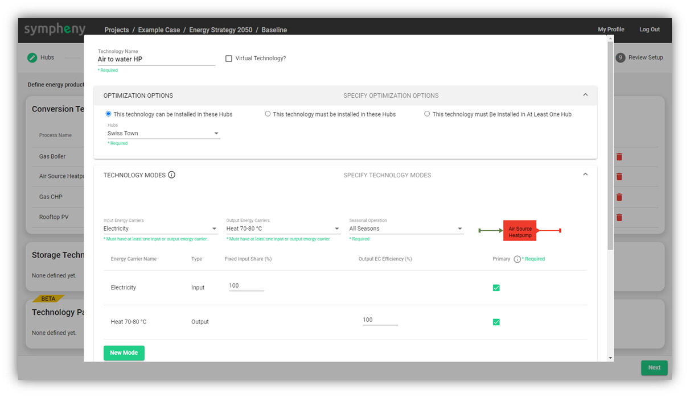
Task: Click the Technology Name input field
Action: point(156,59)
